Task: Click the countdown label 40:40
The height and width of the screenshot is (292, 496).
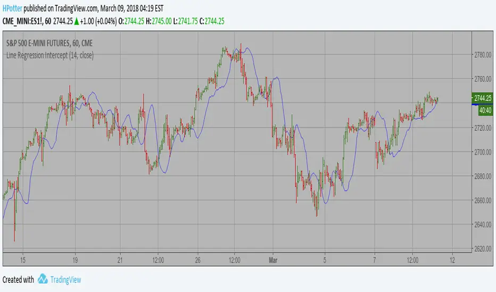Action: (485, 110)
